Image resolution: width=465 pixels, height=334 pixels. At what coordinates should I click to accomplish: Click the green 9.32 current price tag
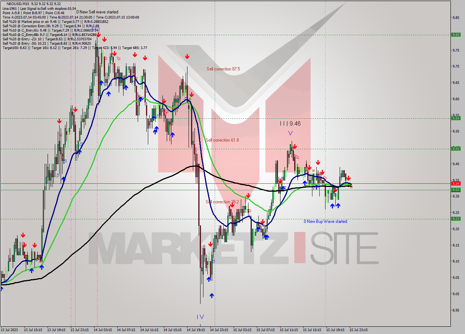click(456, 190)
